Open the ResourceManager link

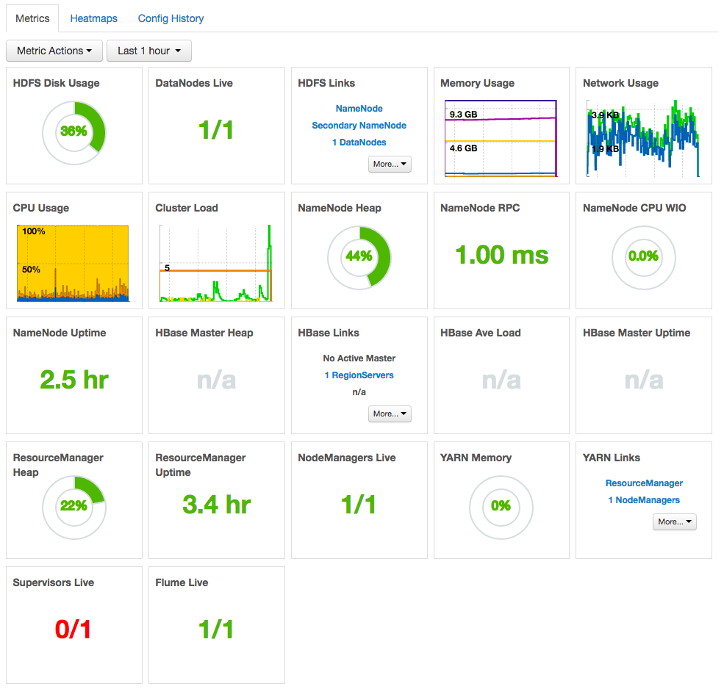click(643, 483)
